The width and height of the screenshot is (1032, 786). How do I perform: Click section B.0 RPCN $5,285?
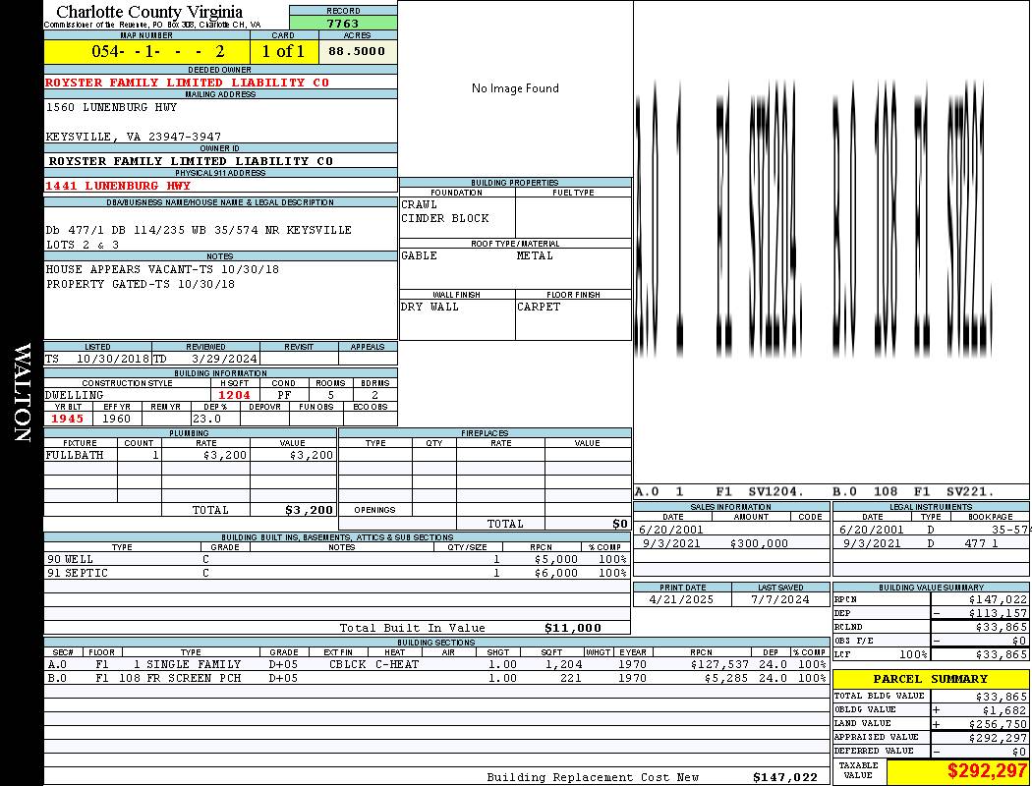tap(726, 678)
